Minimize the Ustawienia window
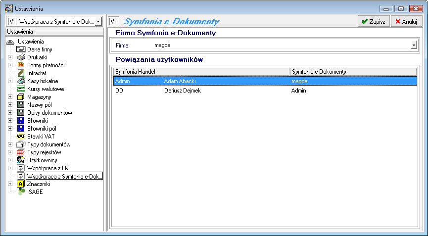This screenshot has width=428, height=236. pyautogui.click(x=386, y=9)
